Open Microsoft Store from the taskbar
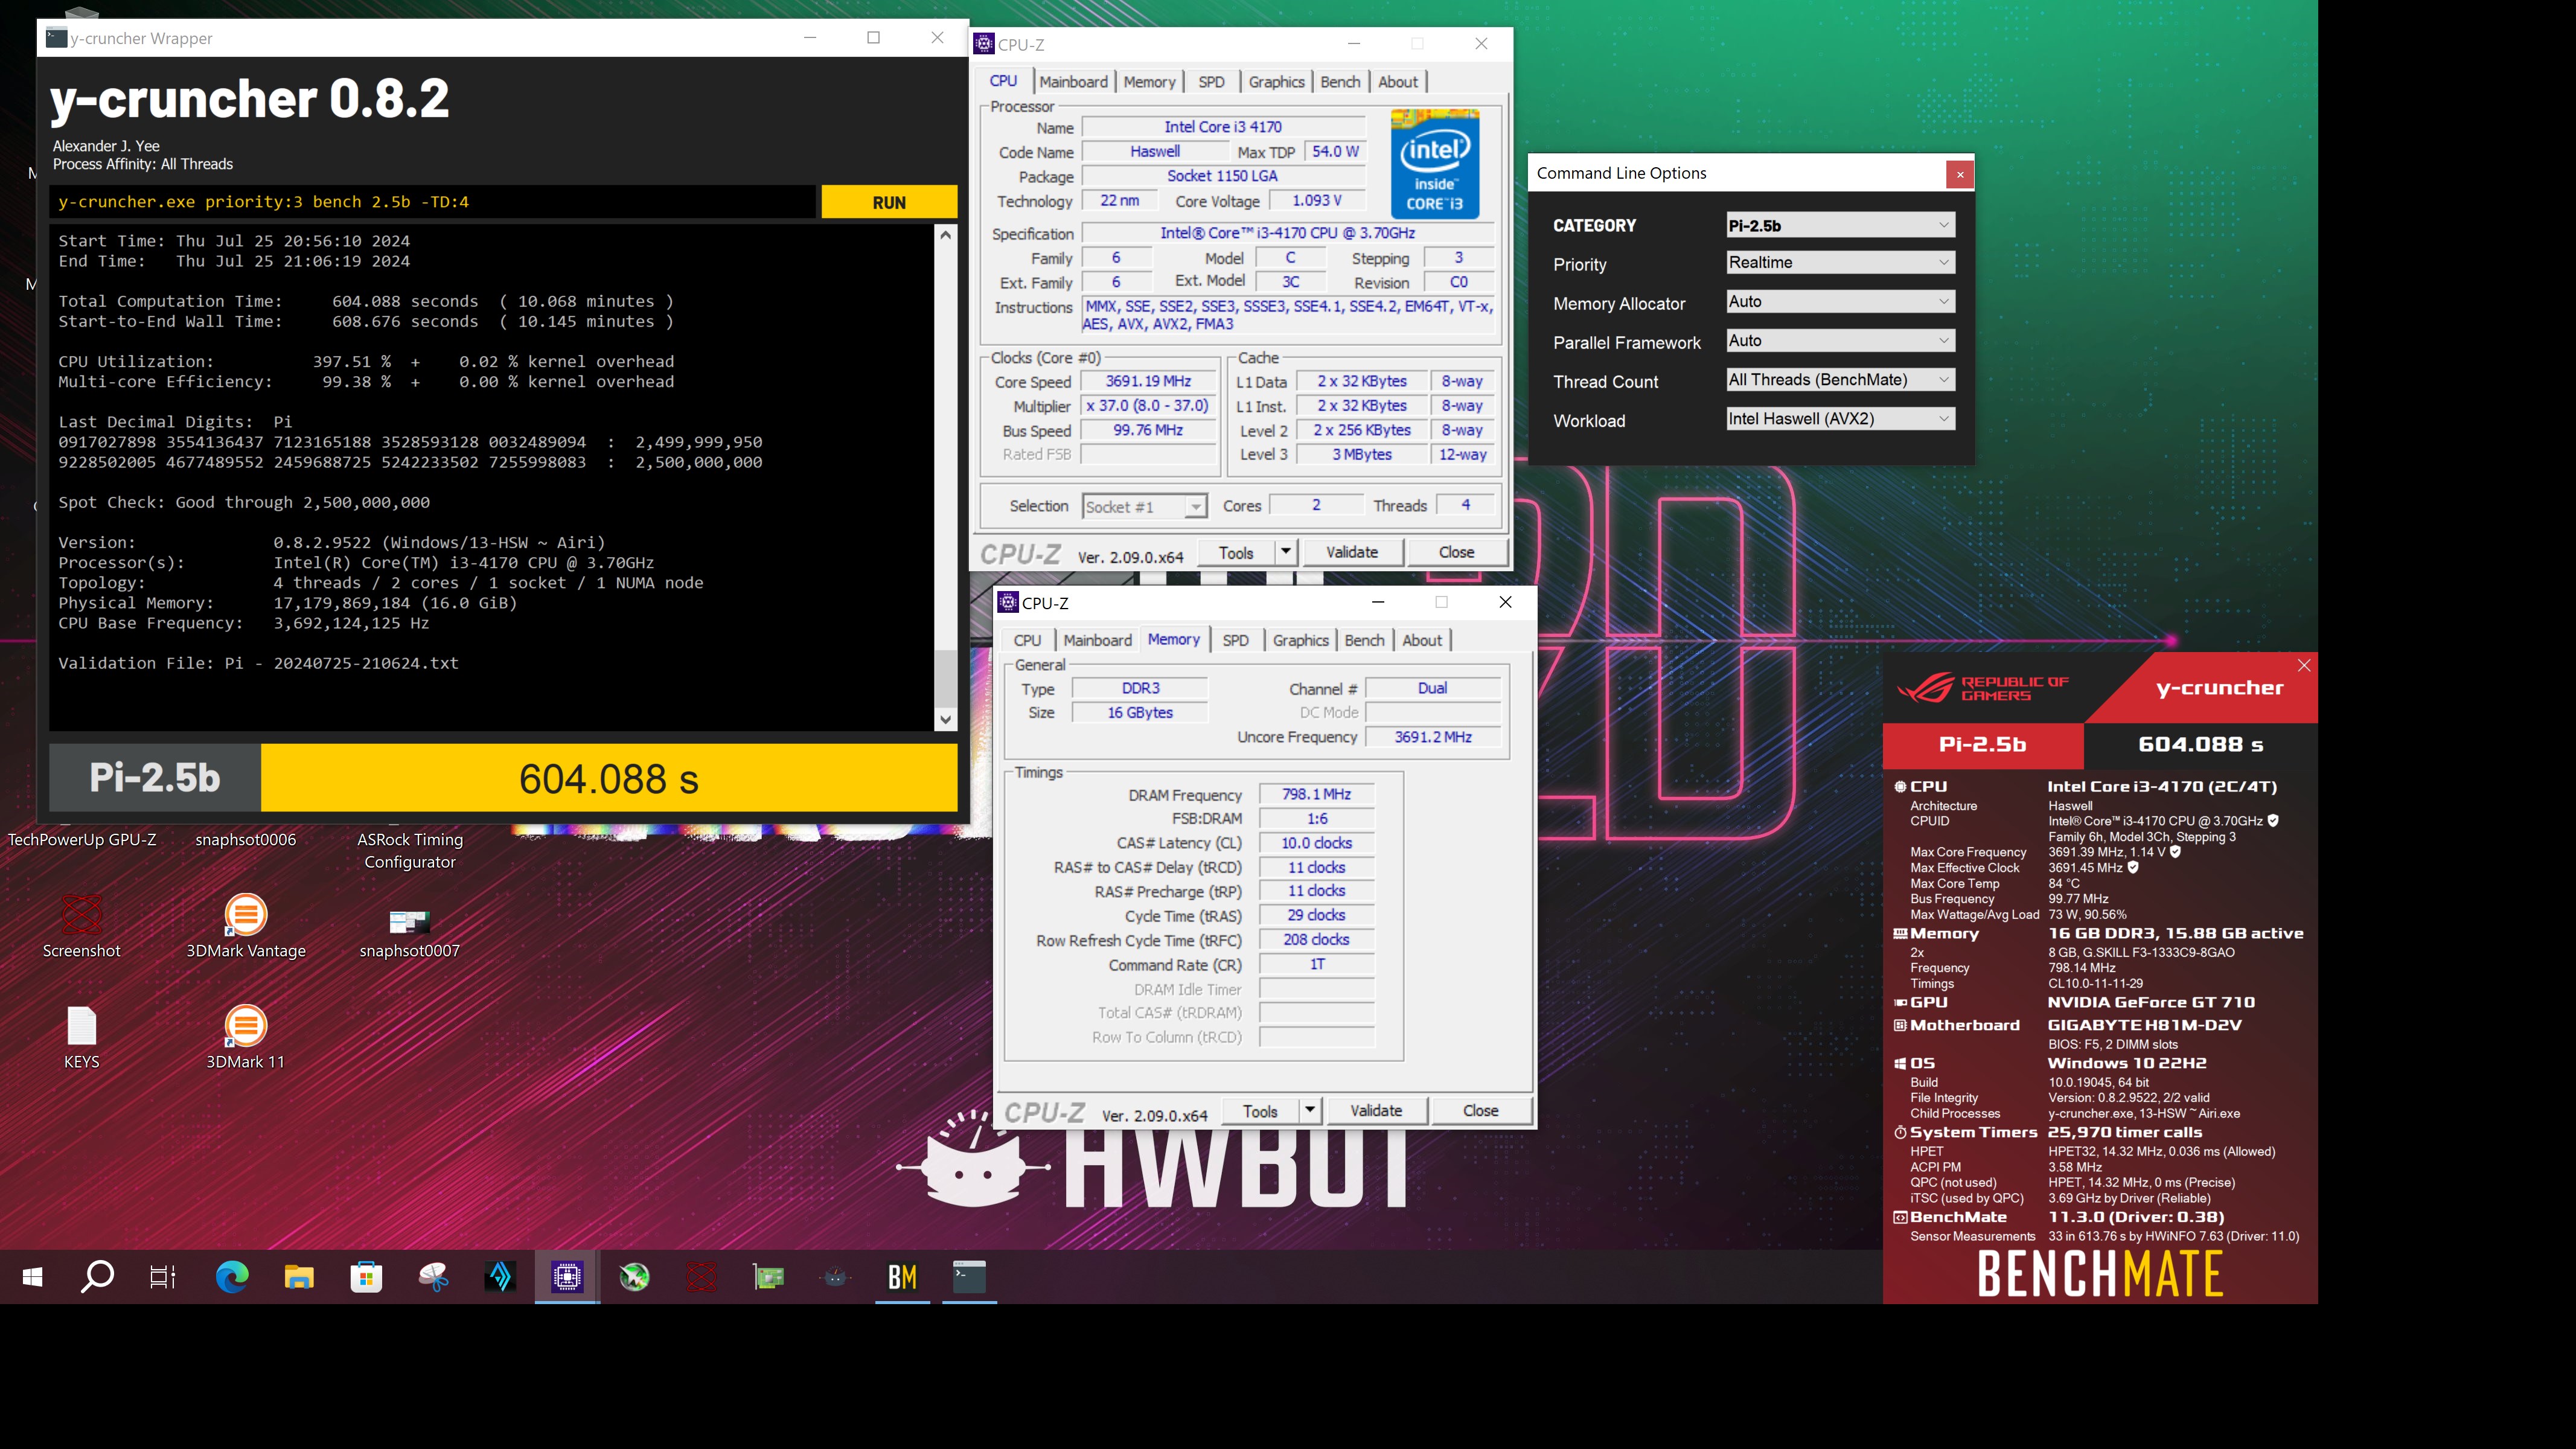Screen dimensions: 2576x1449 366,1277
